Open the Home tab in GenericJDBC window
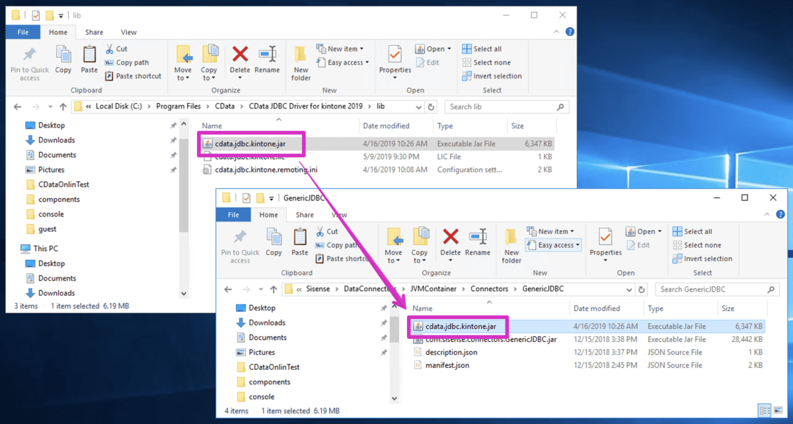793x424 pixels. [x=269, y=215]
